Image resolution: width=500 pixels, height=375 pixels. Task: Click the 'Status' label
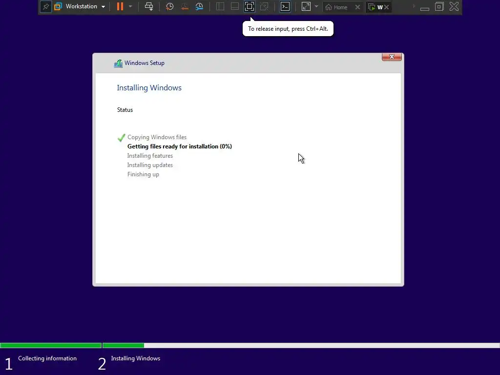tap(125, 110)
